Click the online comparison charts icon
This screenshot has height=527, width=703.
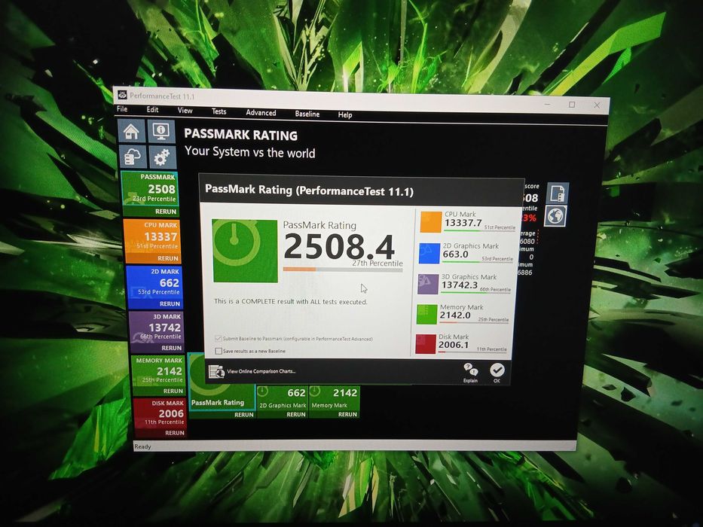(216, 371)
